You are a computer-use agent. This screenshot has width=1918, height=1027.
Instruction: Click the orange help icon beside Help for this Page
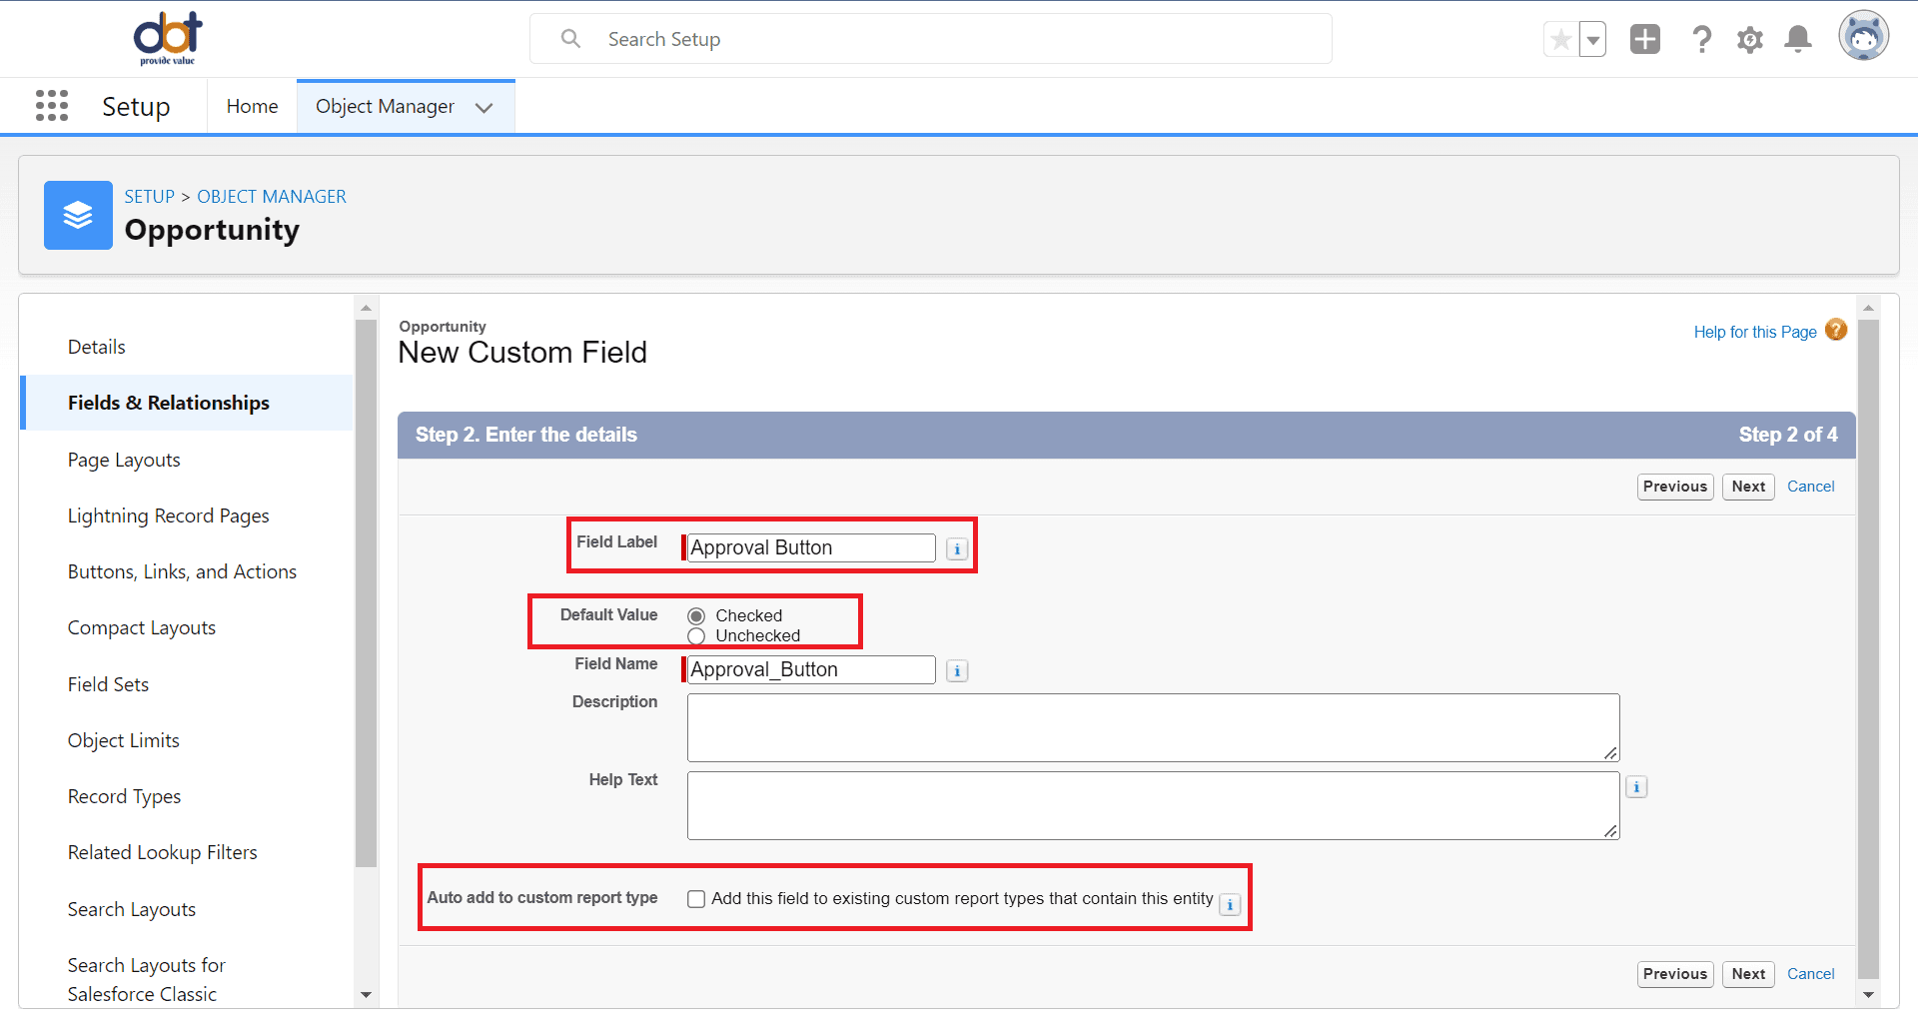(x=1836, y=330)
